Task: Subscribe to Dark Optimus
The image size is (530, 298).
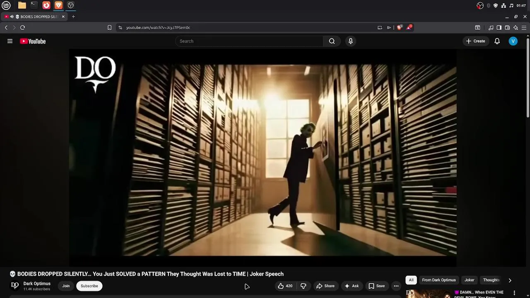Action: click(89, 286)
